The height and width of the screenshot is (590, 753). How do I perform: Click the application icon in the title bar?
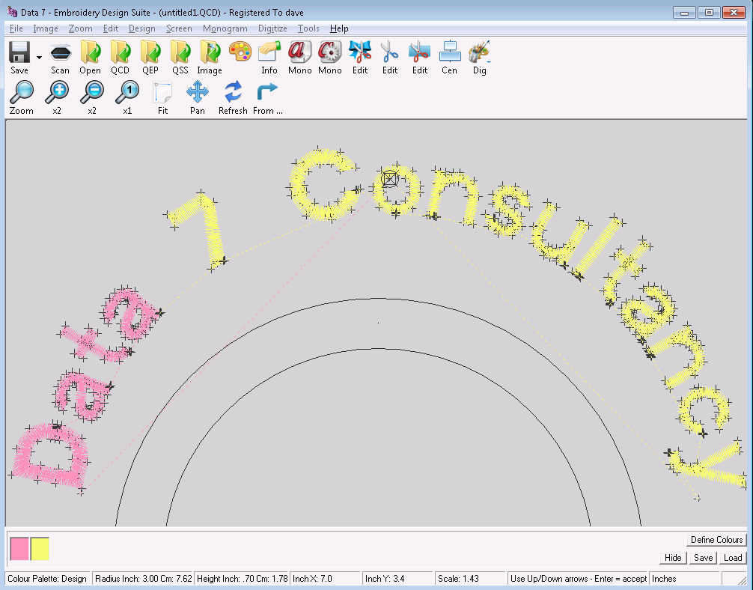click(x=12, y=11)
